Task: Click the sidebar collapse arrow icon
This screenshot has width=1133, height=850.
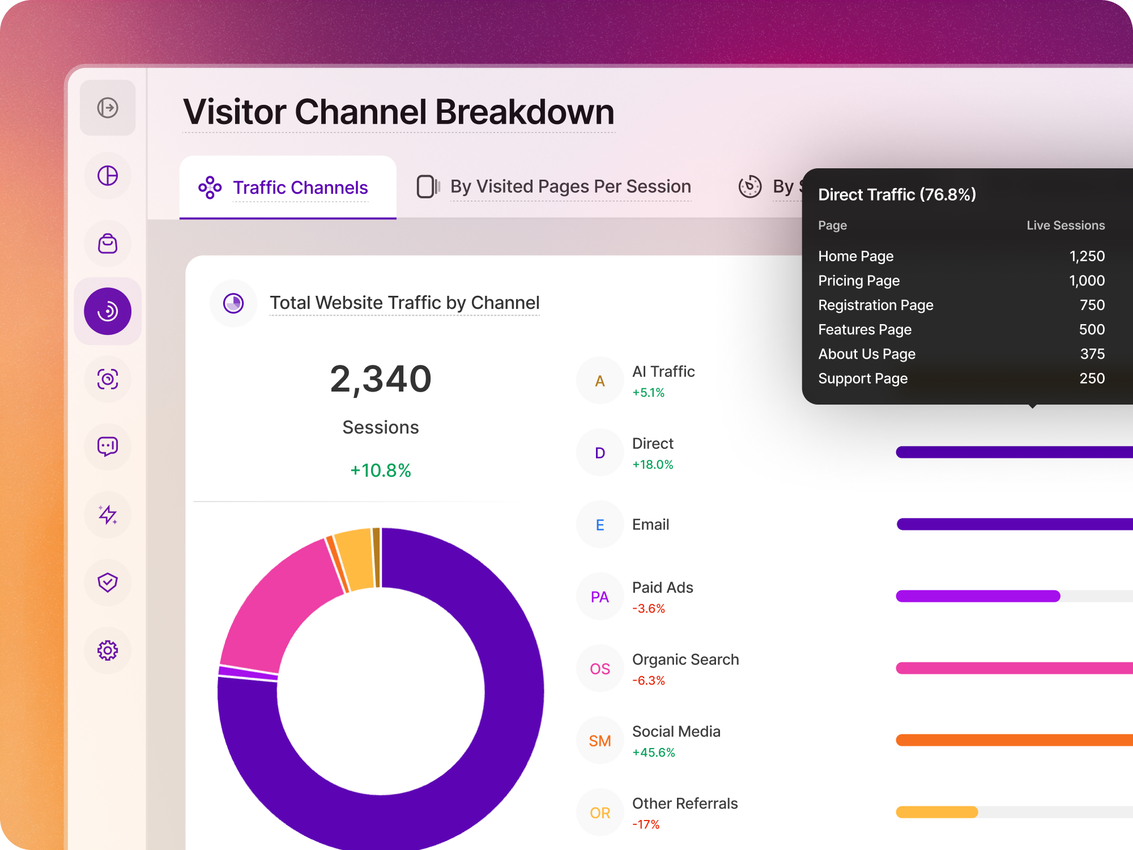Action: point(108,108)
